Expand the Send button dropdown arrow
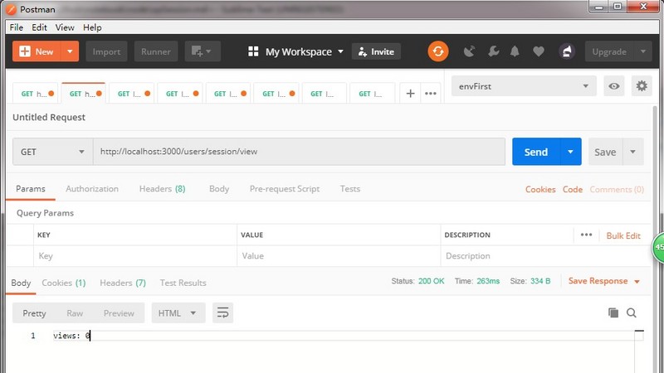 570,152
